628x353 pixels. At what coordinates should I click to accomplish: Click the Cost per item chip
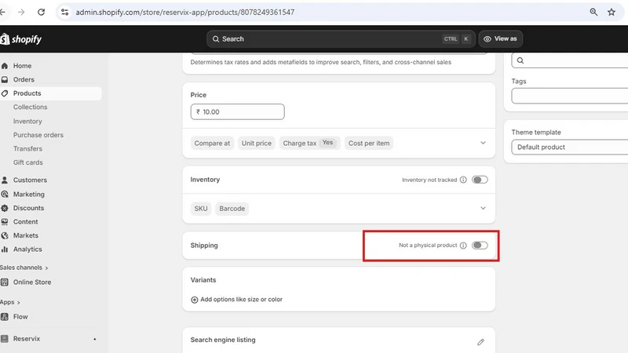(x=369, y=144)
